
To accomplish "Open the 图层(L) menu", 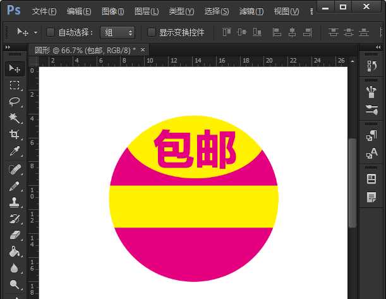I will 147,11.
